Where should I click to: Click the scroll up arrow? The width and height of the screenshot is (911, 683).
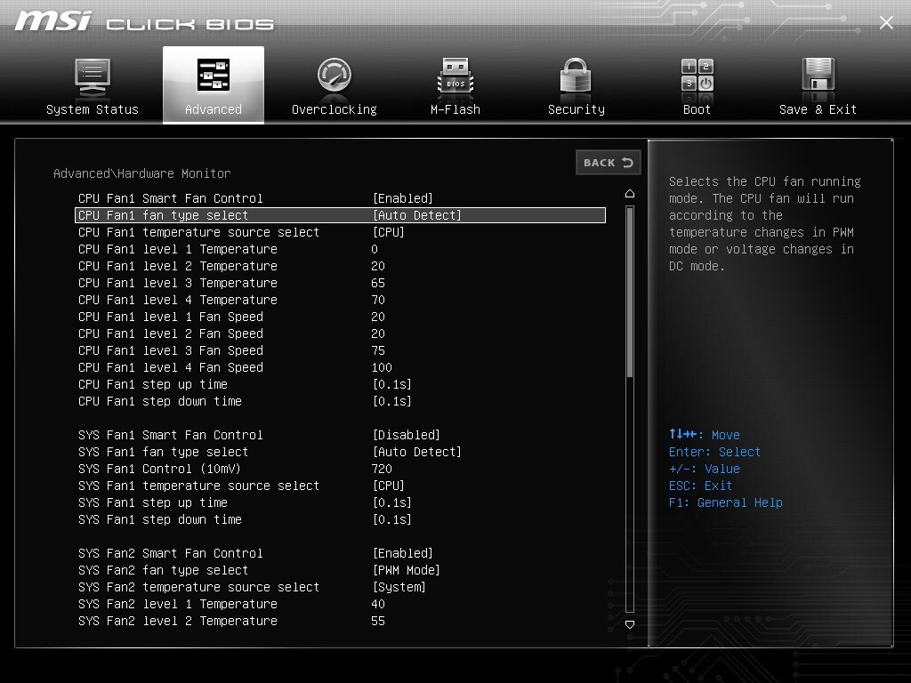pos(630,193)
